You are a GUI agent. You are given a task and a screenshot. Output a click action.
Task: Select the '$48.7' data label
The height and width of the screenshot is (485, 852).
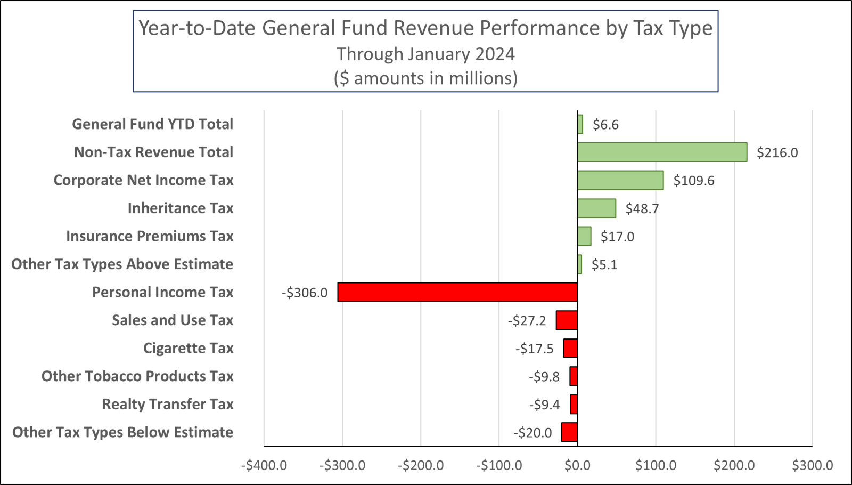[642, 209]
